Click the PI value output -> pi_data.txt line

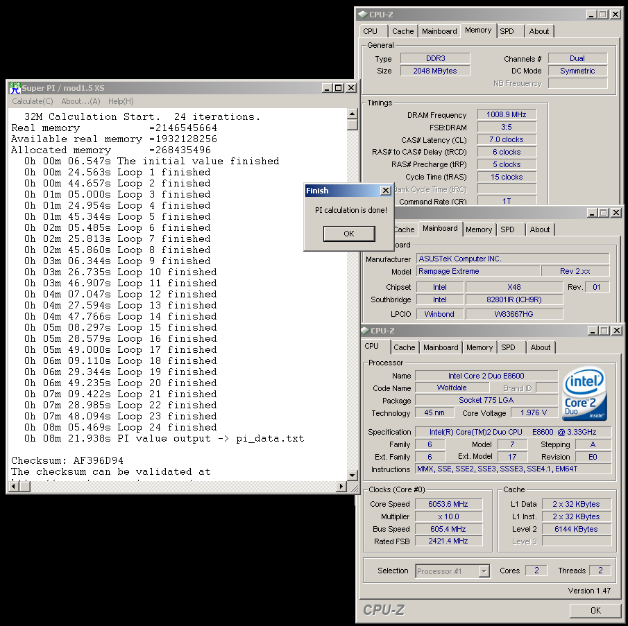(x=164, y=438)
